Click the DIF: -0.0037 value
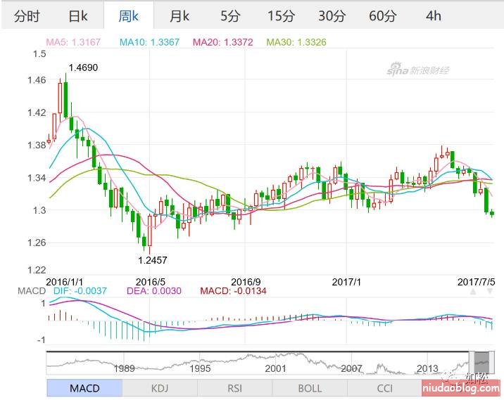Screen dimensions: 504x400 (80, 291)
